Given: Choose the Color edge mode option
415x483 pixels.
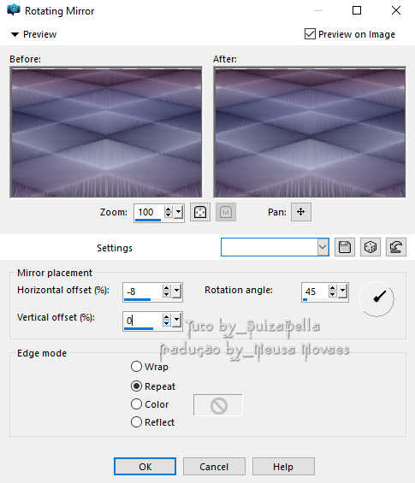Looking at the screenshot, I should [136, 404].
